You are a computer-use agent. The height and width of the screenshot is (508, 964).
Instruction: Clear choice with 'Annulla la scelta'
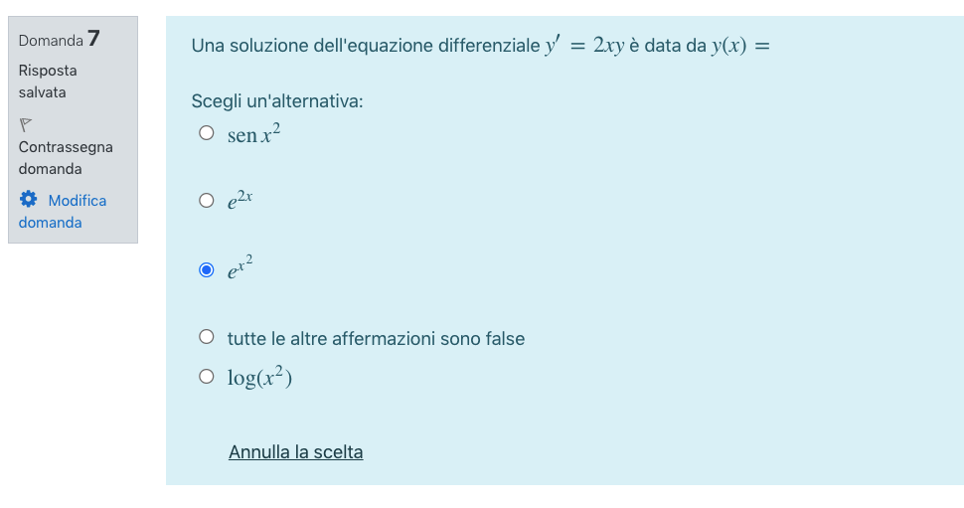(295, 452)
